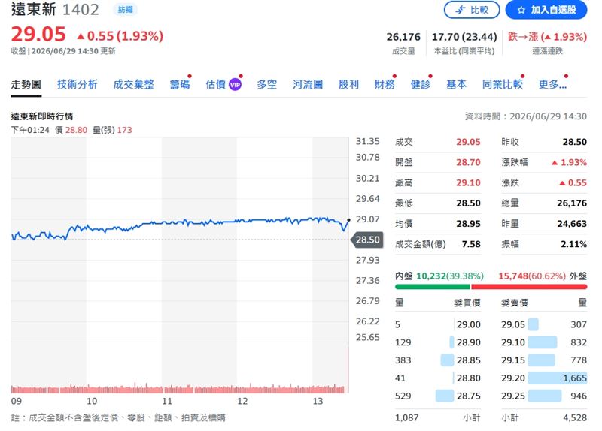Click the 成交金額(億) value 7.58
The height and width of the screenshot is (431, 602).
point(471,244)
